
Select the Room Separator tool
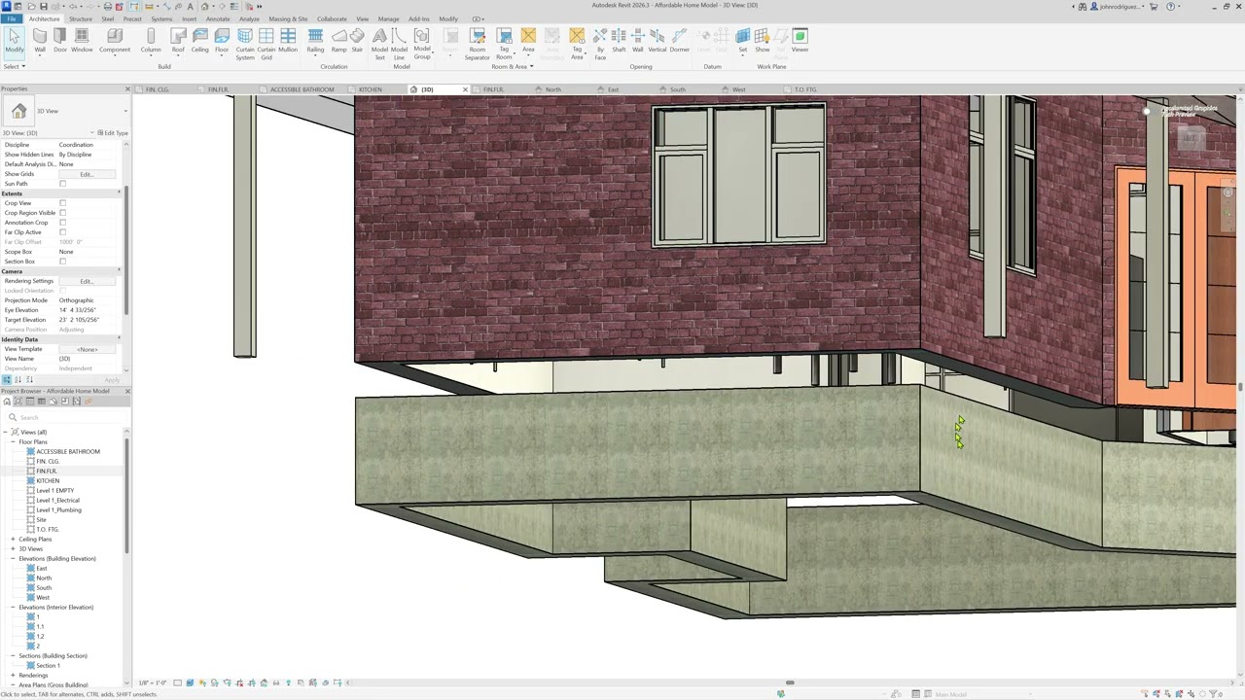point(477,45)
